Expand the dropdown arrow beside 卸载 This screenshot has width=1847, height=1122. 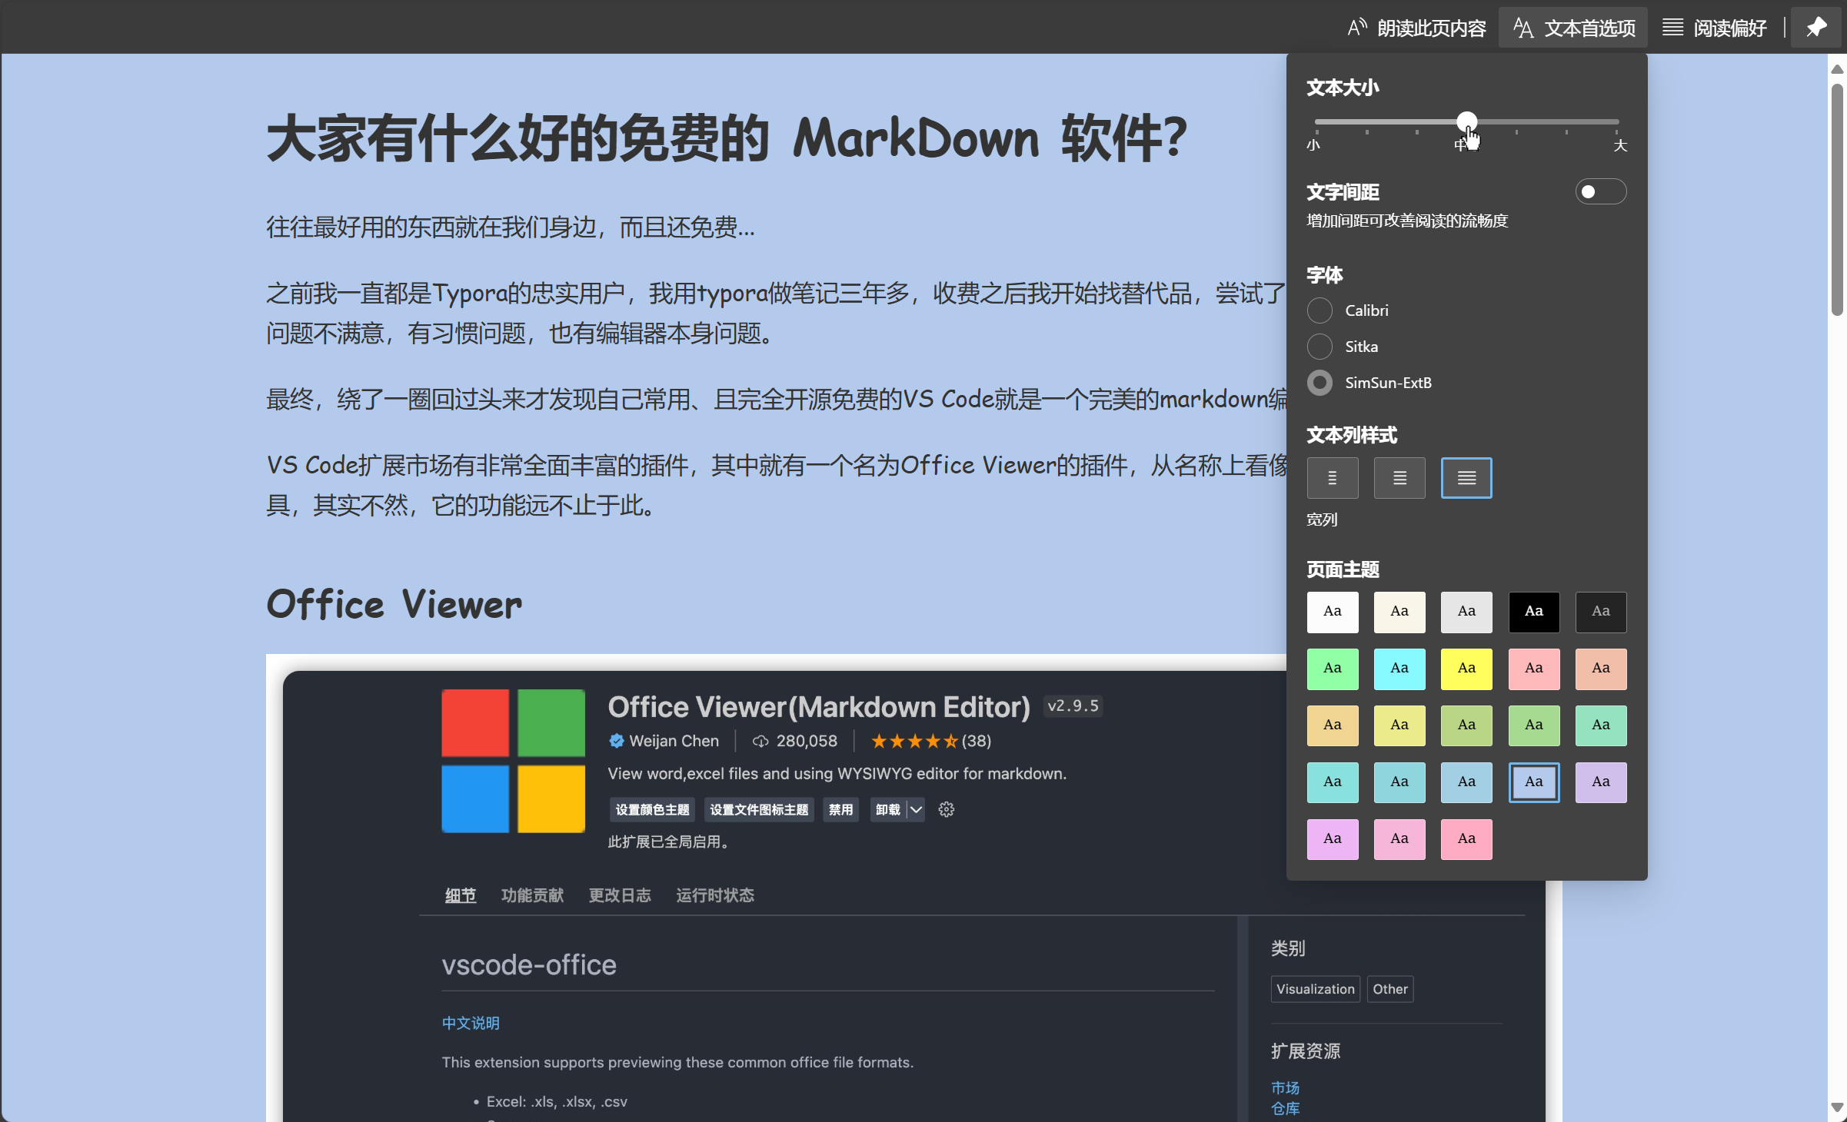(916, 809)
